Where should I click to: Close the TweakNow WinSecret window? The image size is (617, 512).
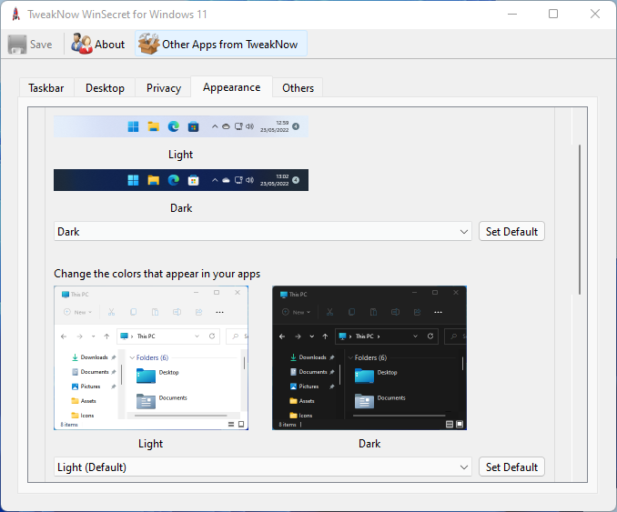[x=595, y=15]
